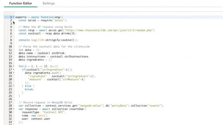Screen dimensions: 223x125
Task: Click the 'Make the AP request' comment
Action: (45, 27)
